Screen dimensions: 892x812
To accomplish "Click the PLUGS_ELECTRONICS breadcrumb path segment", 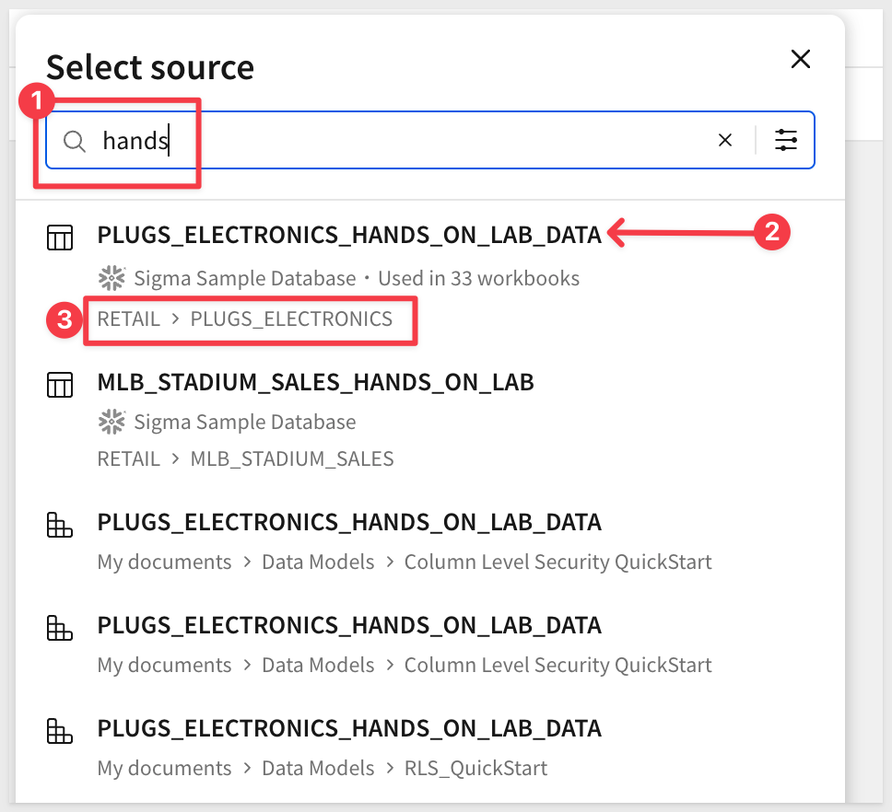I will click(291, 319).
